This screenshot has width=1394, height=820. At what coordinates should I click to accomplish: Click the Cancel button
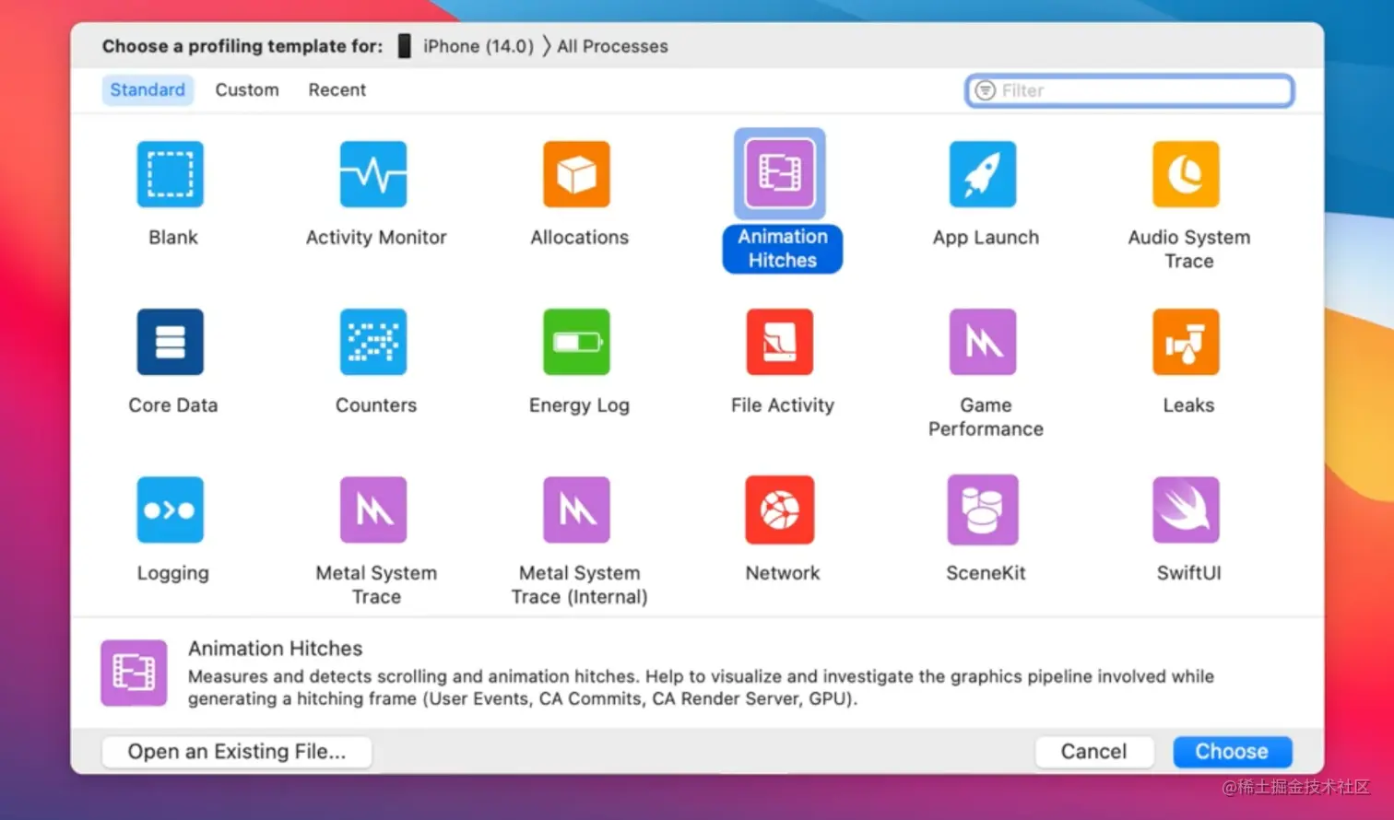[1093, 752]
